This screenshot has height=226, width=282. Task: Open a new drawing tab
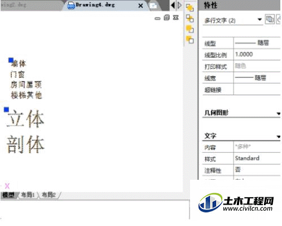click(153, 6)
